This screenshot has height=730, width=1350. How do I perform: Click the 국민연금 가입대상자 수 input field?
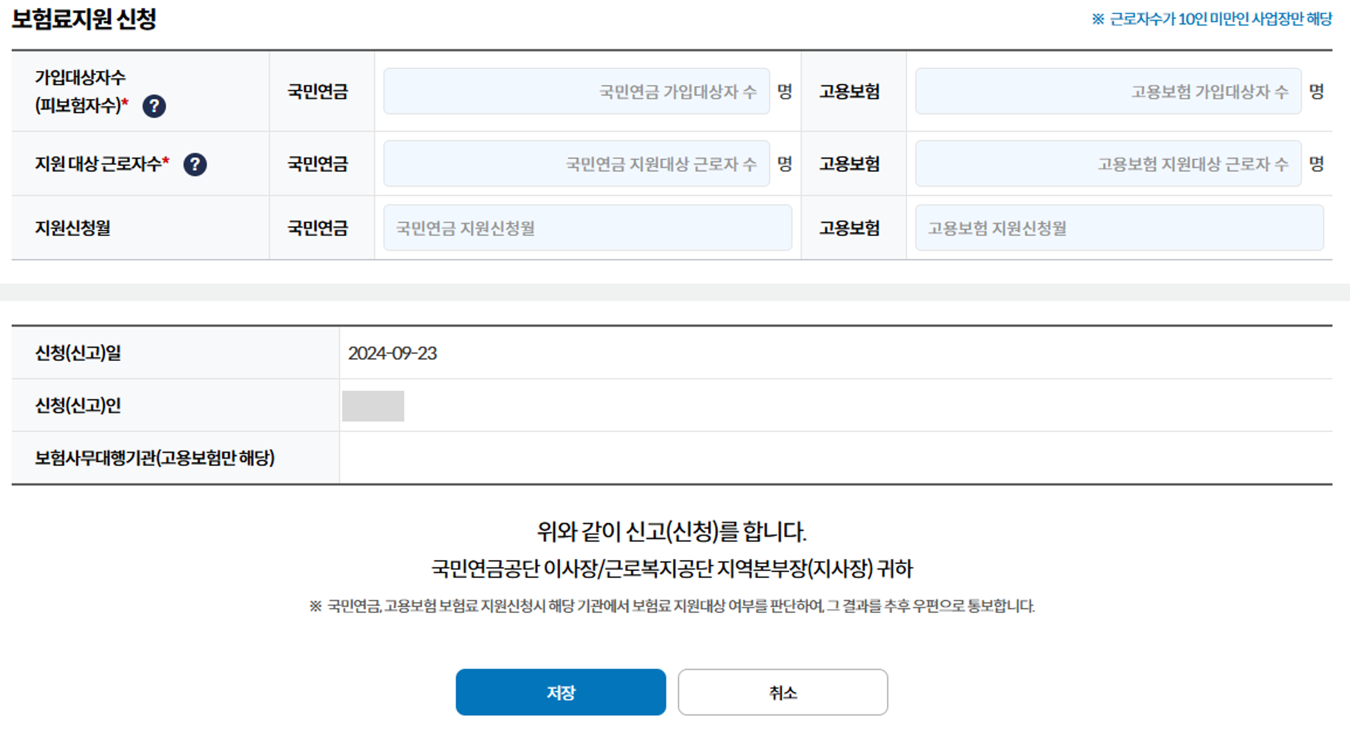576,91
